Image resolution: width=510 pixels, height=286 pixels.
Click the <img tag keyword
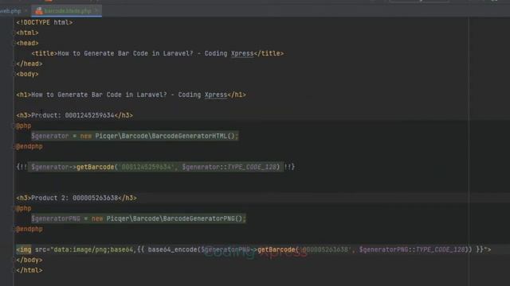click(x=24, y=249)
